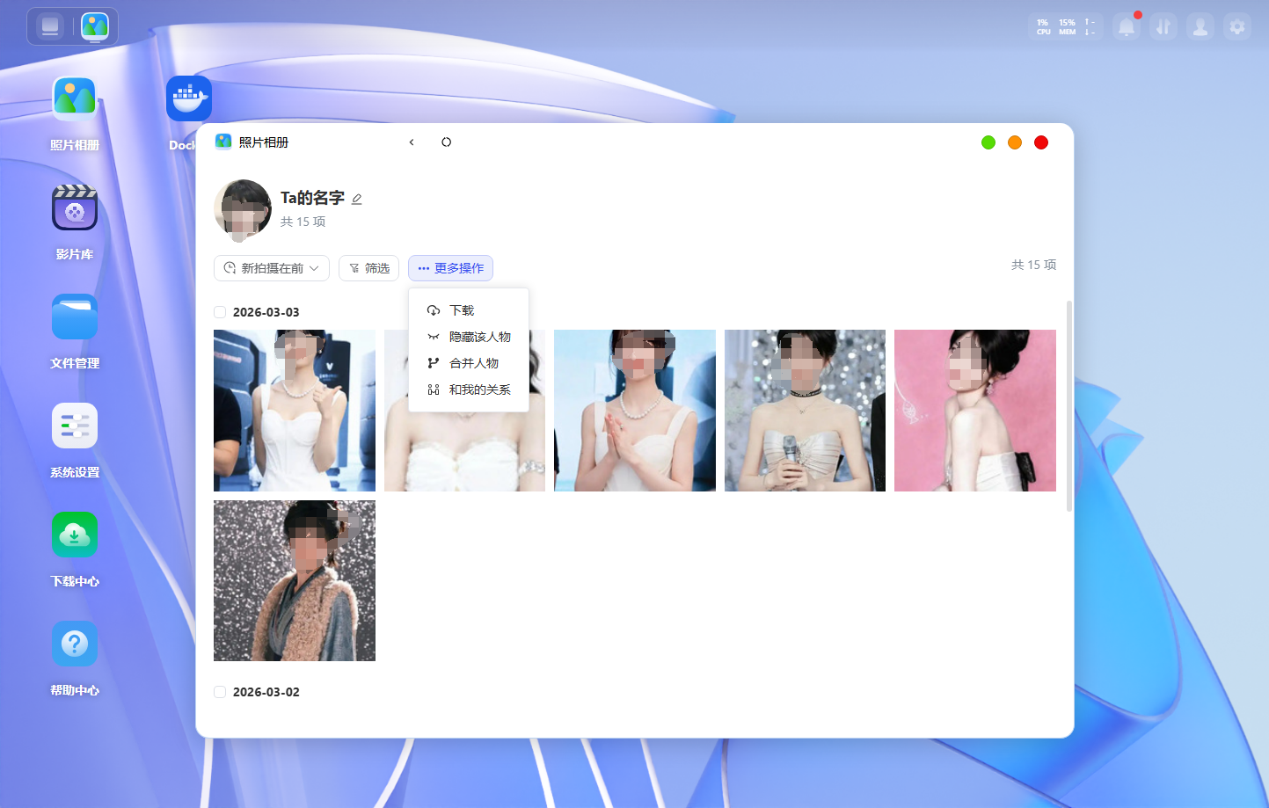
Task: Open the 照片相册 desktop shortcut
Action: [x=75, y=98]
